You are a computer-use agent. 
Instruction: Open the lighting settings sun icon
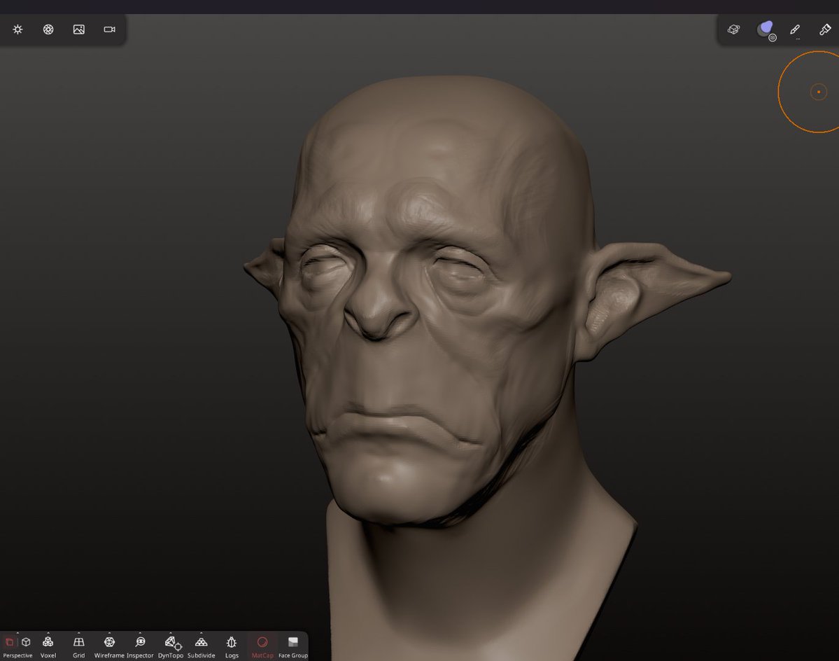[x=17, y=29]
